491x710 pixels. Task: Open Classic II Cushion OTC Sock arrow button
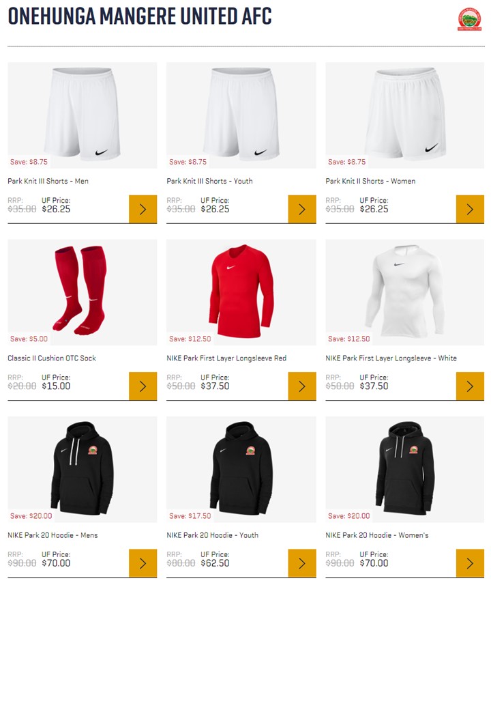[x=143, y=386]
